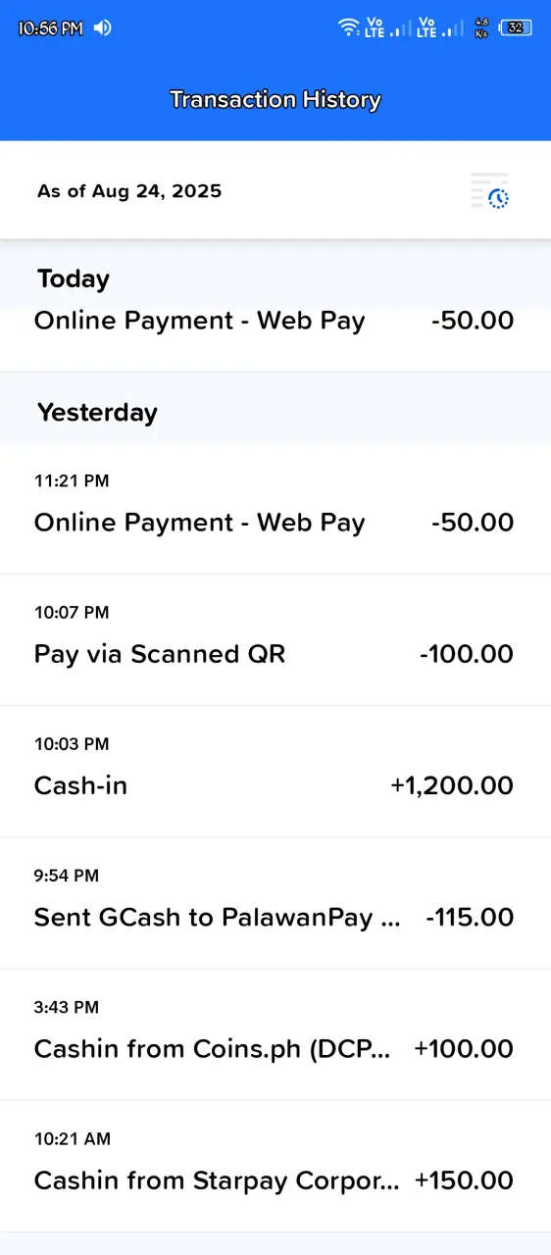
Task: Tap the second VoLTE signal icon
Action: pyautogui.click(x=439, y=27)
